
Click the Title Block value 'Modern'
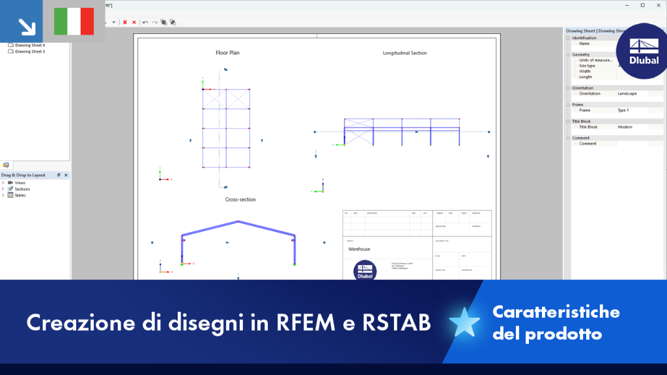coord(633,127)
